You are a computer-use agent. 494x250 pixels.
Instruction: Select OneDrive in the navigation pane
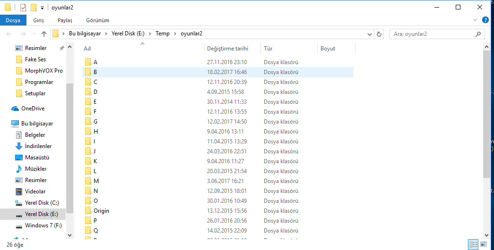tap(33, 108)
